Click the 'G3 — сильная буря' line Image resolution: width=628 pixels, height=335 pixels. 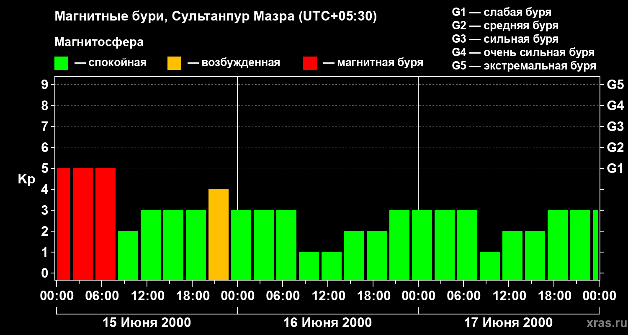click(505, 39)
